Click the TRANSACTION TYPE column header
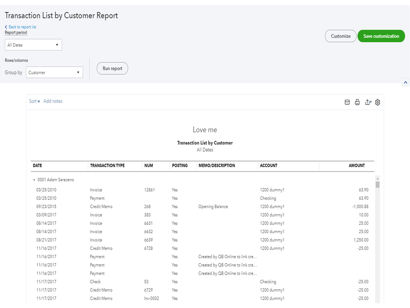The height and width of the screenshot is (308, 410). [107, 166]
